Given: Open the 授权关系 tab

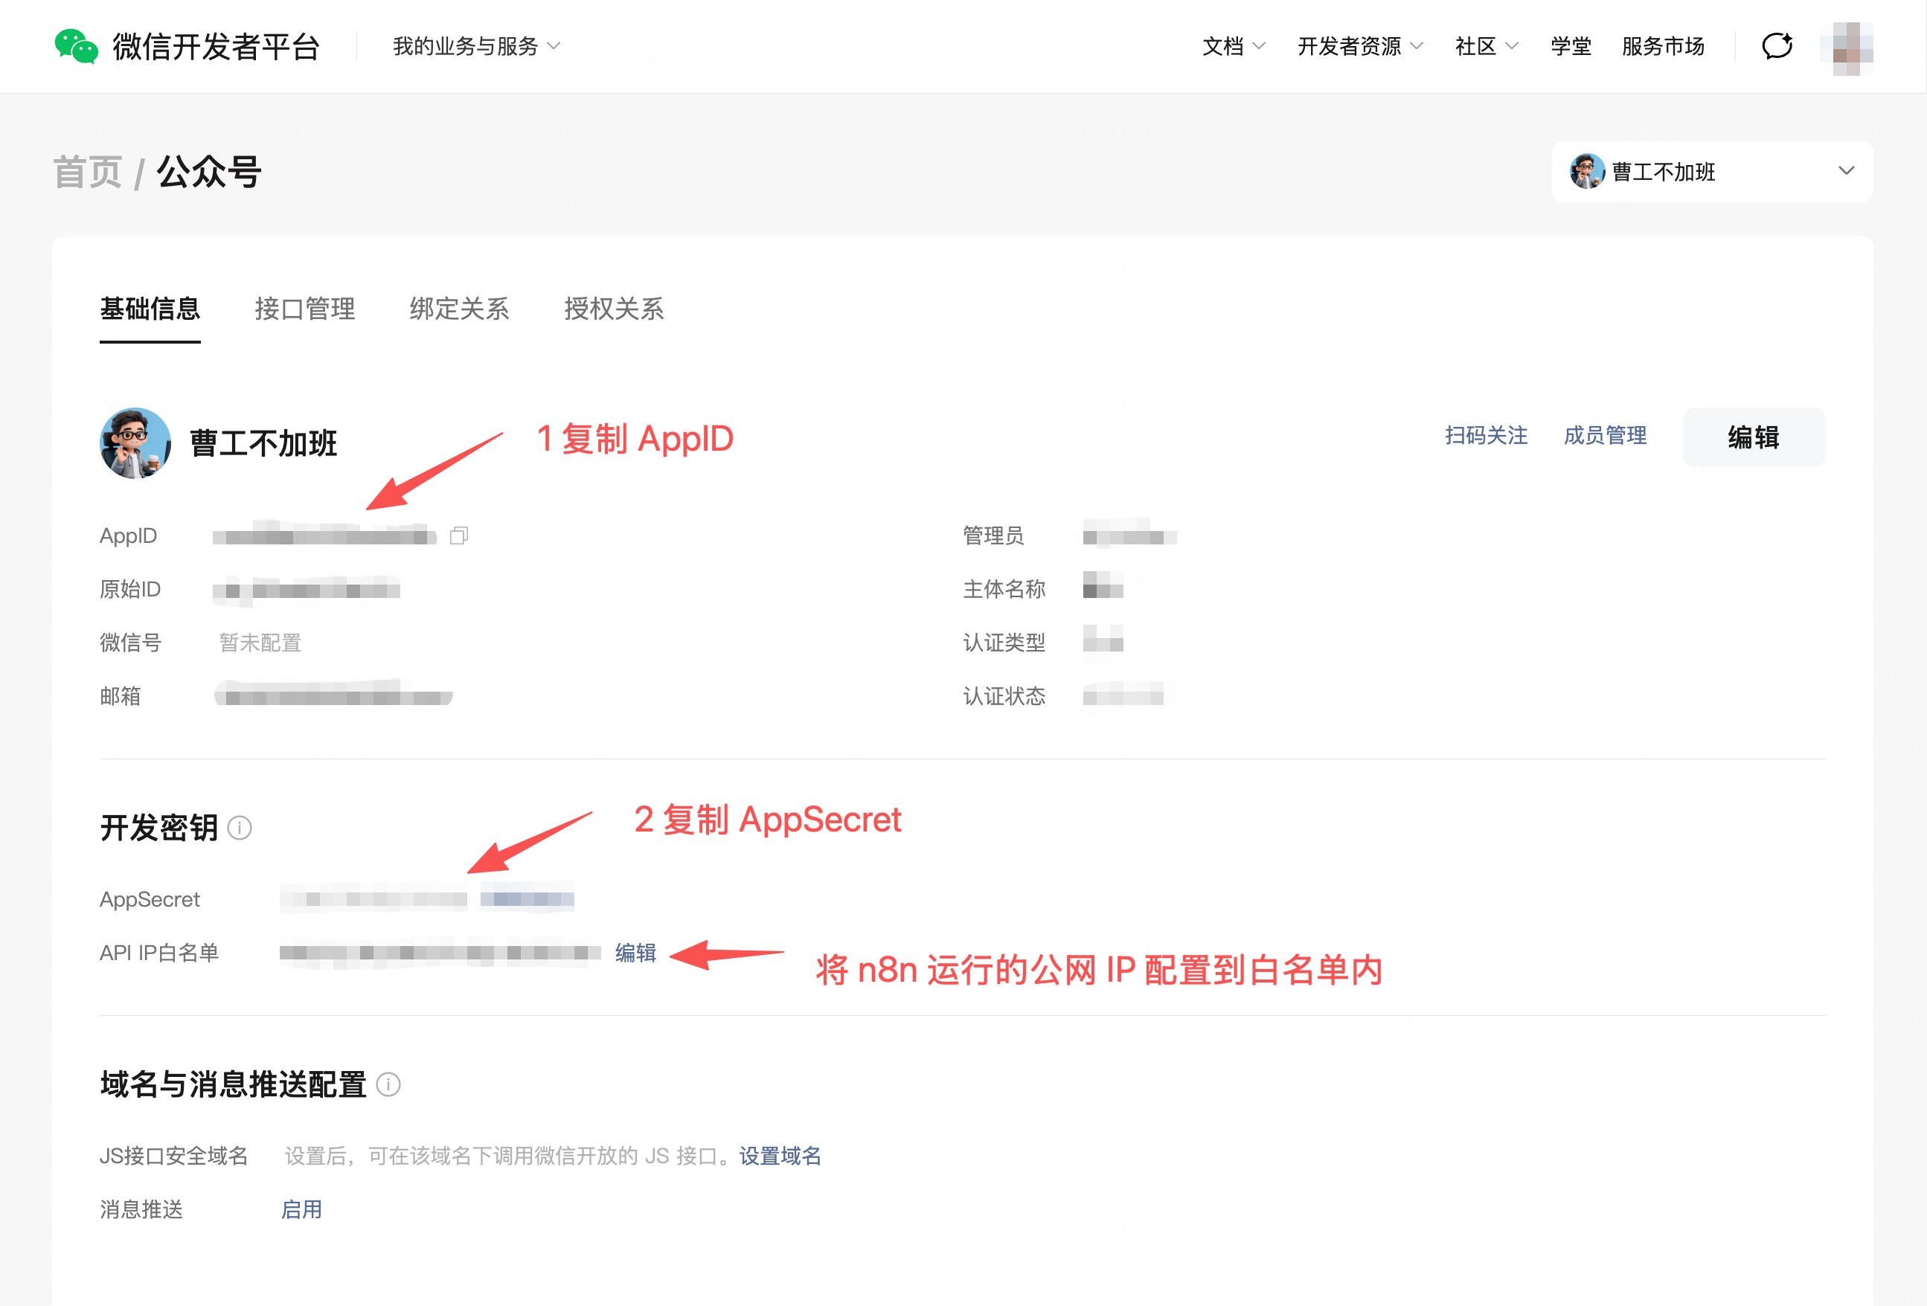Looking at the screenshot, I should [614, 309].
